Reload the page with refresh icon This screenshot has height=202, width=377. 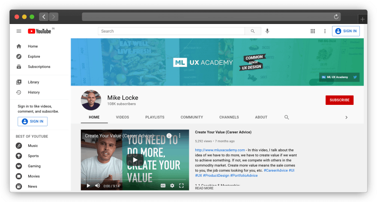[x=336, y=17]
